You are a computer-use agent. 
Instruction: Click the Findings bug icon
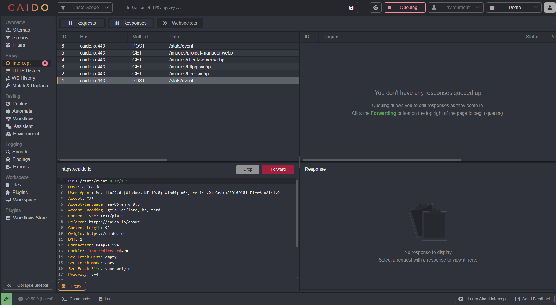coord(8,159)
